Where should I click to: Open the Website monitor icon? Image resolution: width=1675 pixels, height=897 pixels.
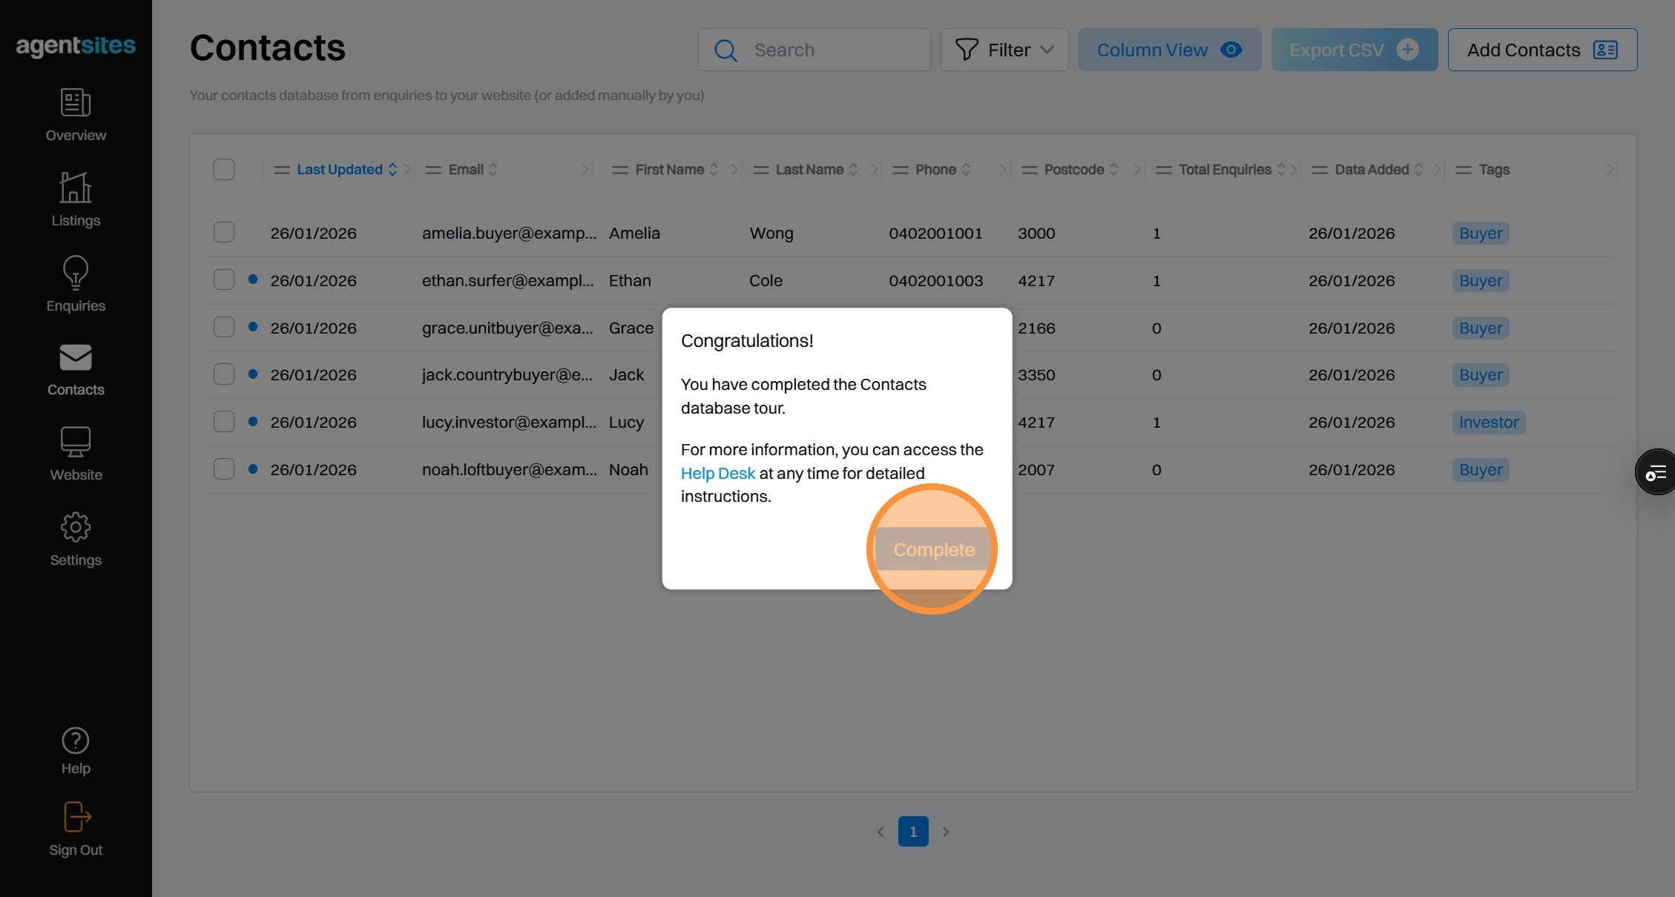pyautogui.click(x=76, y=443)
